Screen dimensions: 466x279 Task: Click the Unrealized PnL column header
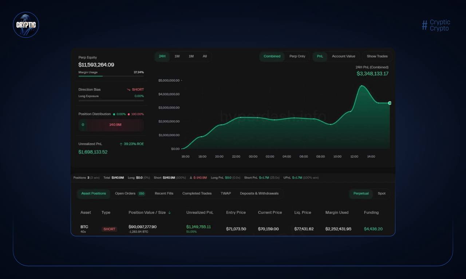(x=200, y=213)
